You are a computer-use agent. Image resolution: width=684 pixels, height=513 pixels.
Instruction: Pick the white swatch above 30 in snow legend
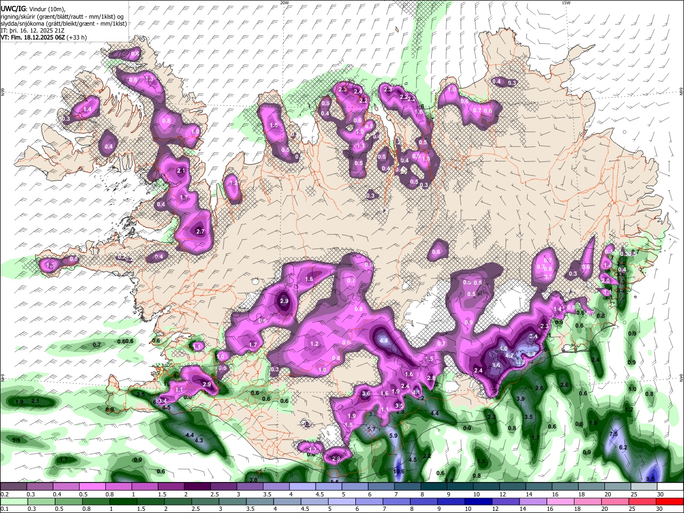[x=671, y=486]
